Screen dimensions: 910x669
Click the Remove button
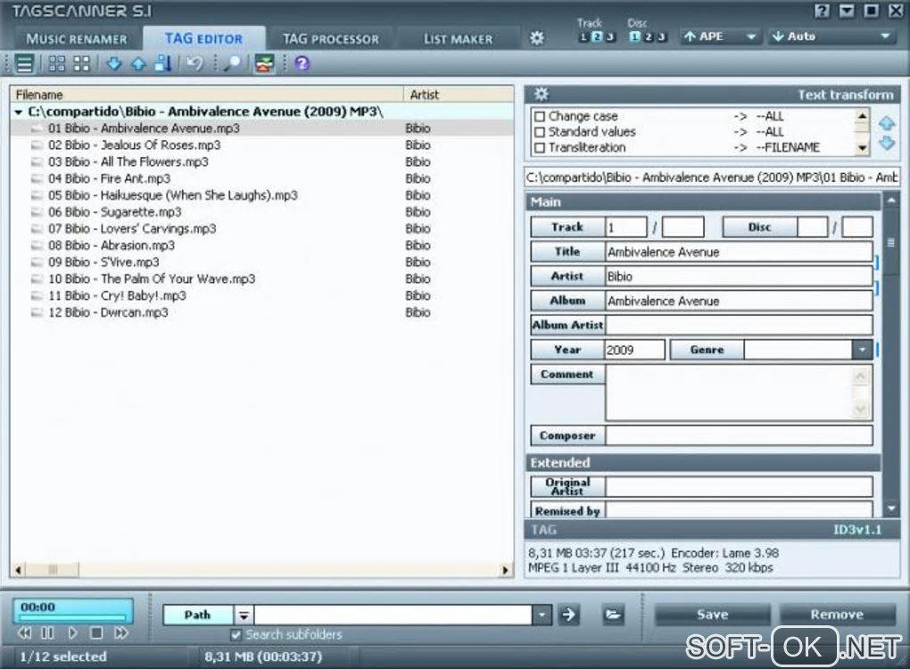pos(836,614)
